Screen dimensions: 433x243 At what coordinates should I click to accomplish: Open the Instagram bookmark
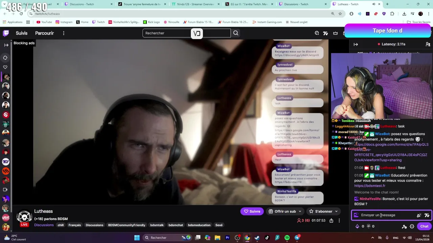tap(64, 22)
